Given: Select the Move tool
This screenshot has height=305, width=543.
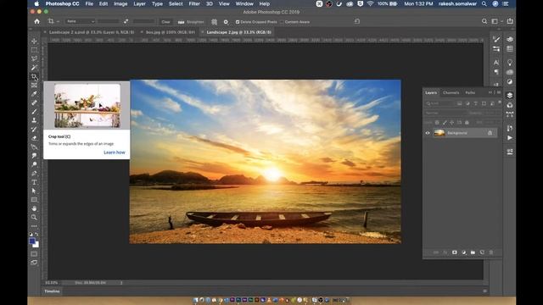Looking at the screenshot, I should (34, 42).
